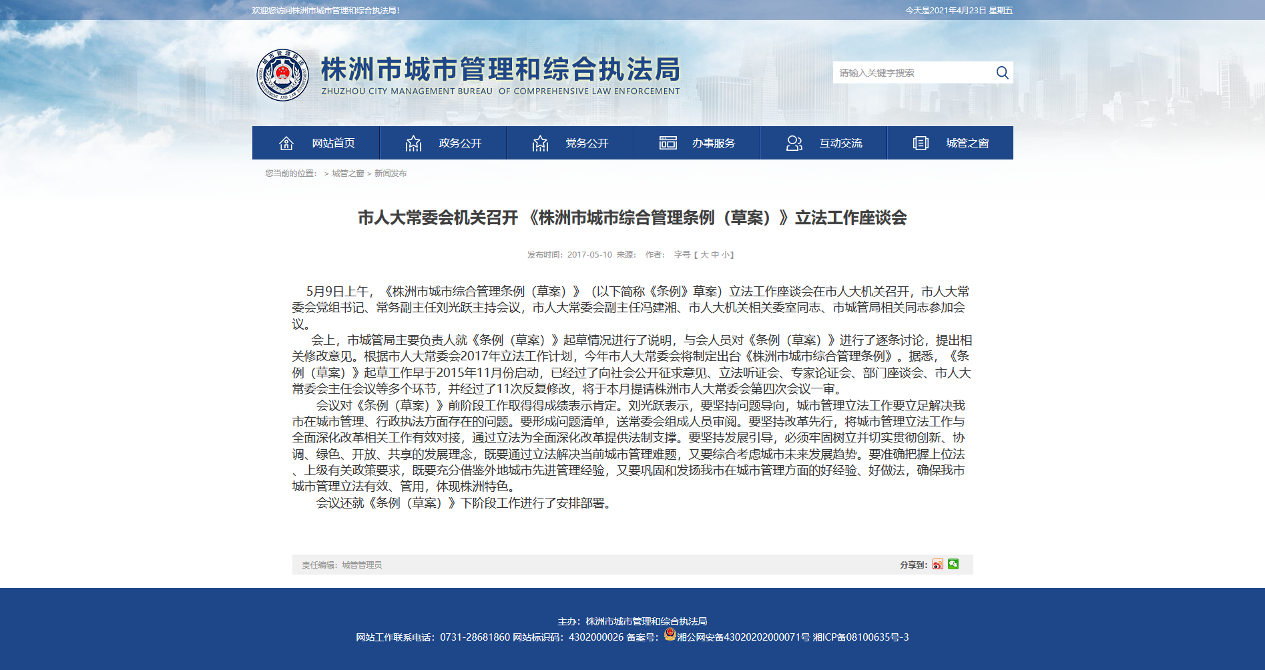Open 城管之窗 breadcrumb link
The width and height of the screenshot is (1265, 670).
[x=348, y=174]
